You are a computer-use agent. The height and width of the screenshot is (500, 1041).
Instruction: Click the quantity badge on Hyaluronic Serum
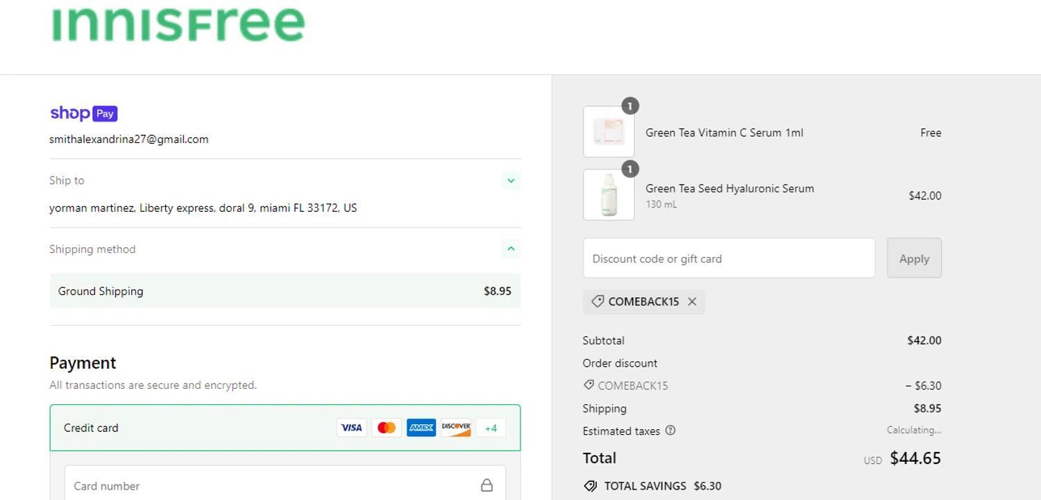(x=629, y=169)
